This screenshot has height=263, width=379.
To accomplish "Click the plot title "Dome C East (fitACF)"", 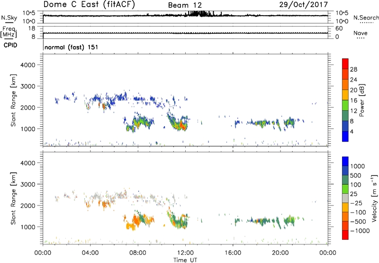I will tap(89, 5).
